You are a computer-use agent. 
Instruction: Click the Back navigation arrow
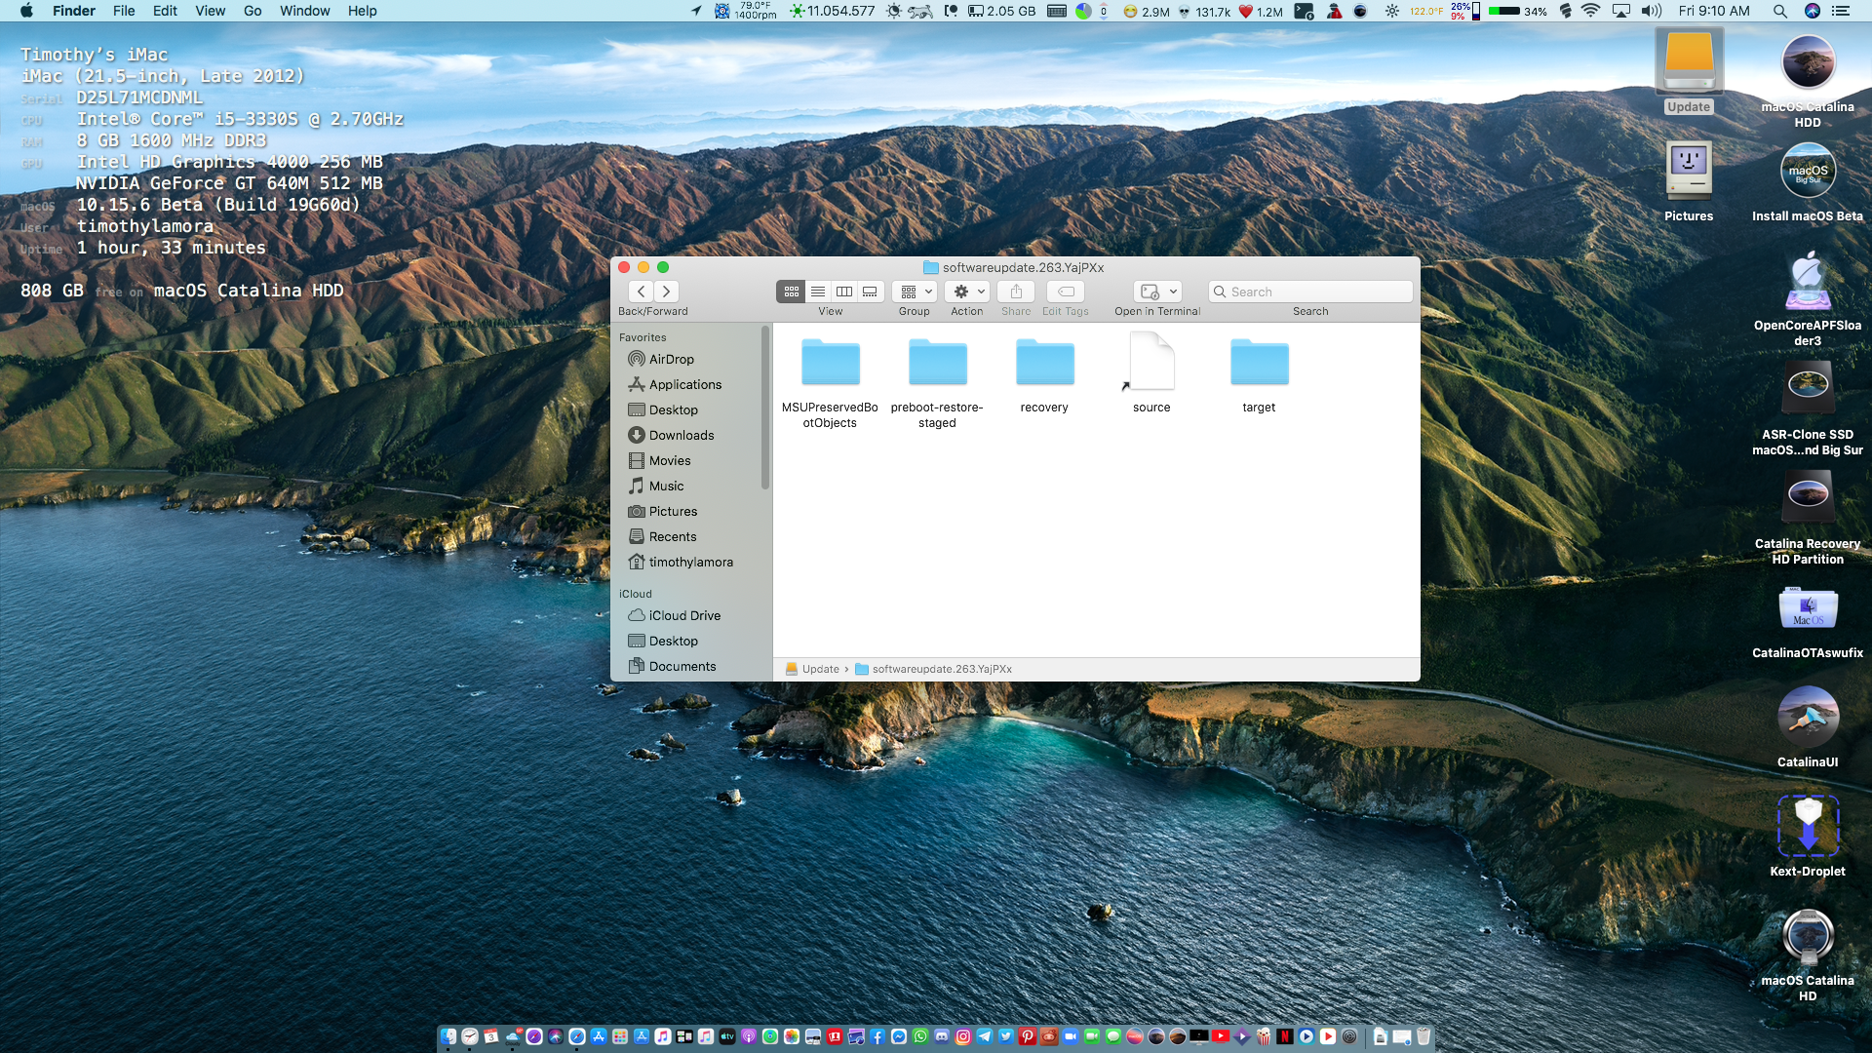pos(641,292)
